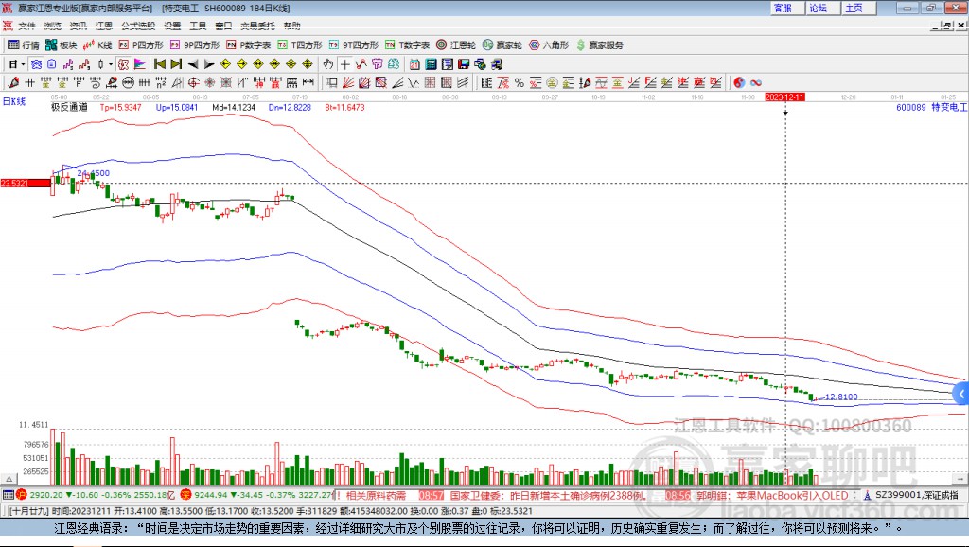969x547 pixels.
Task: Expand the 日 period dropdown arrow
Action: click(23, 64)
